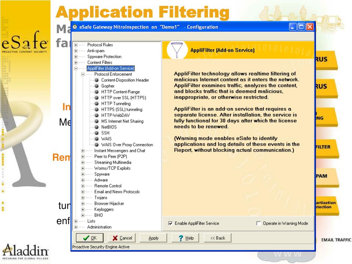Viewport: 352px width, 264px height.
Task: Click the HTTP Tunneling status ball icon
Action: click(x=97, y=103)
